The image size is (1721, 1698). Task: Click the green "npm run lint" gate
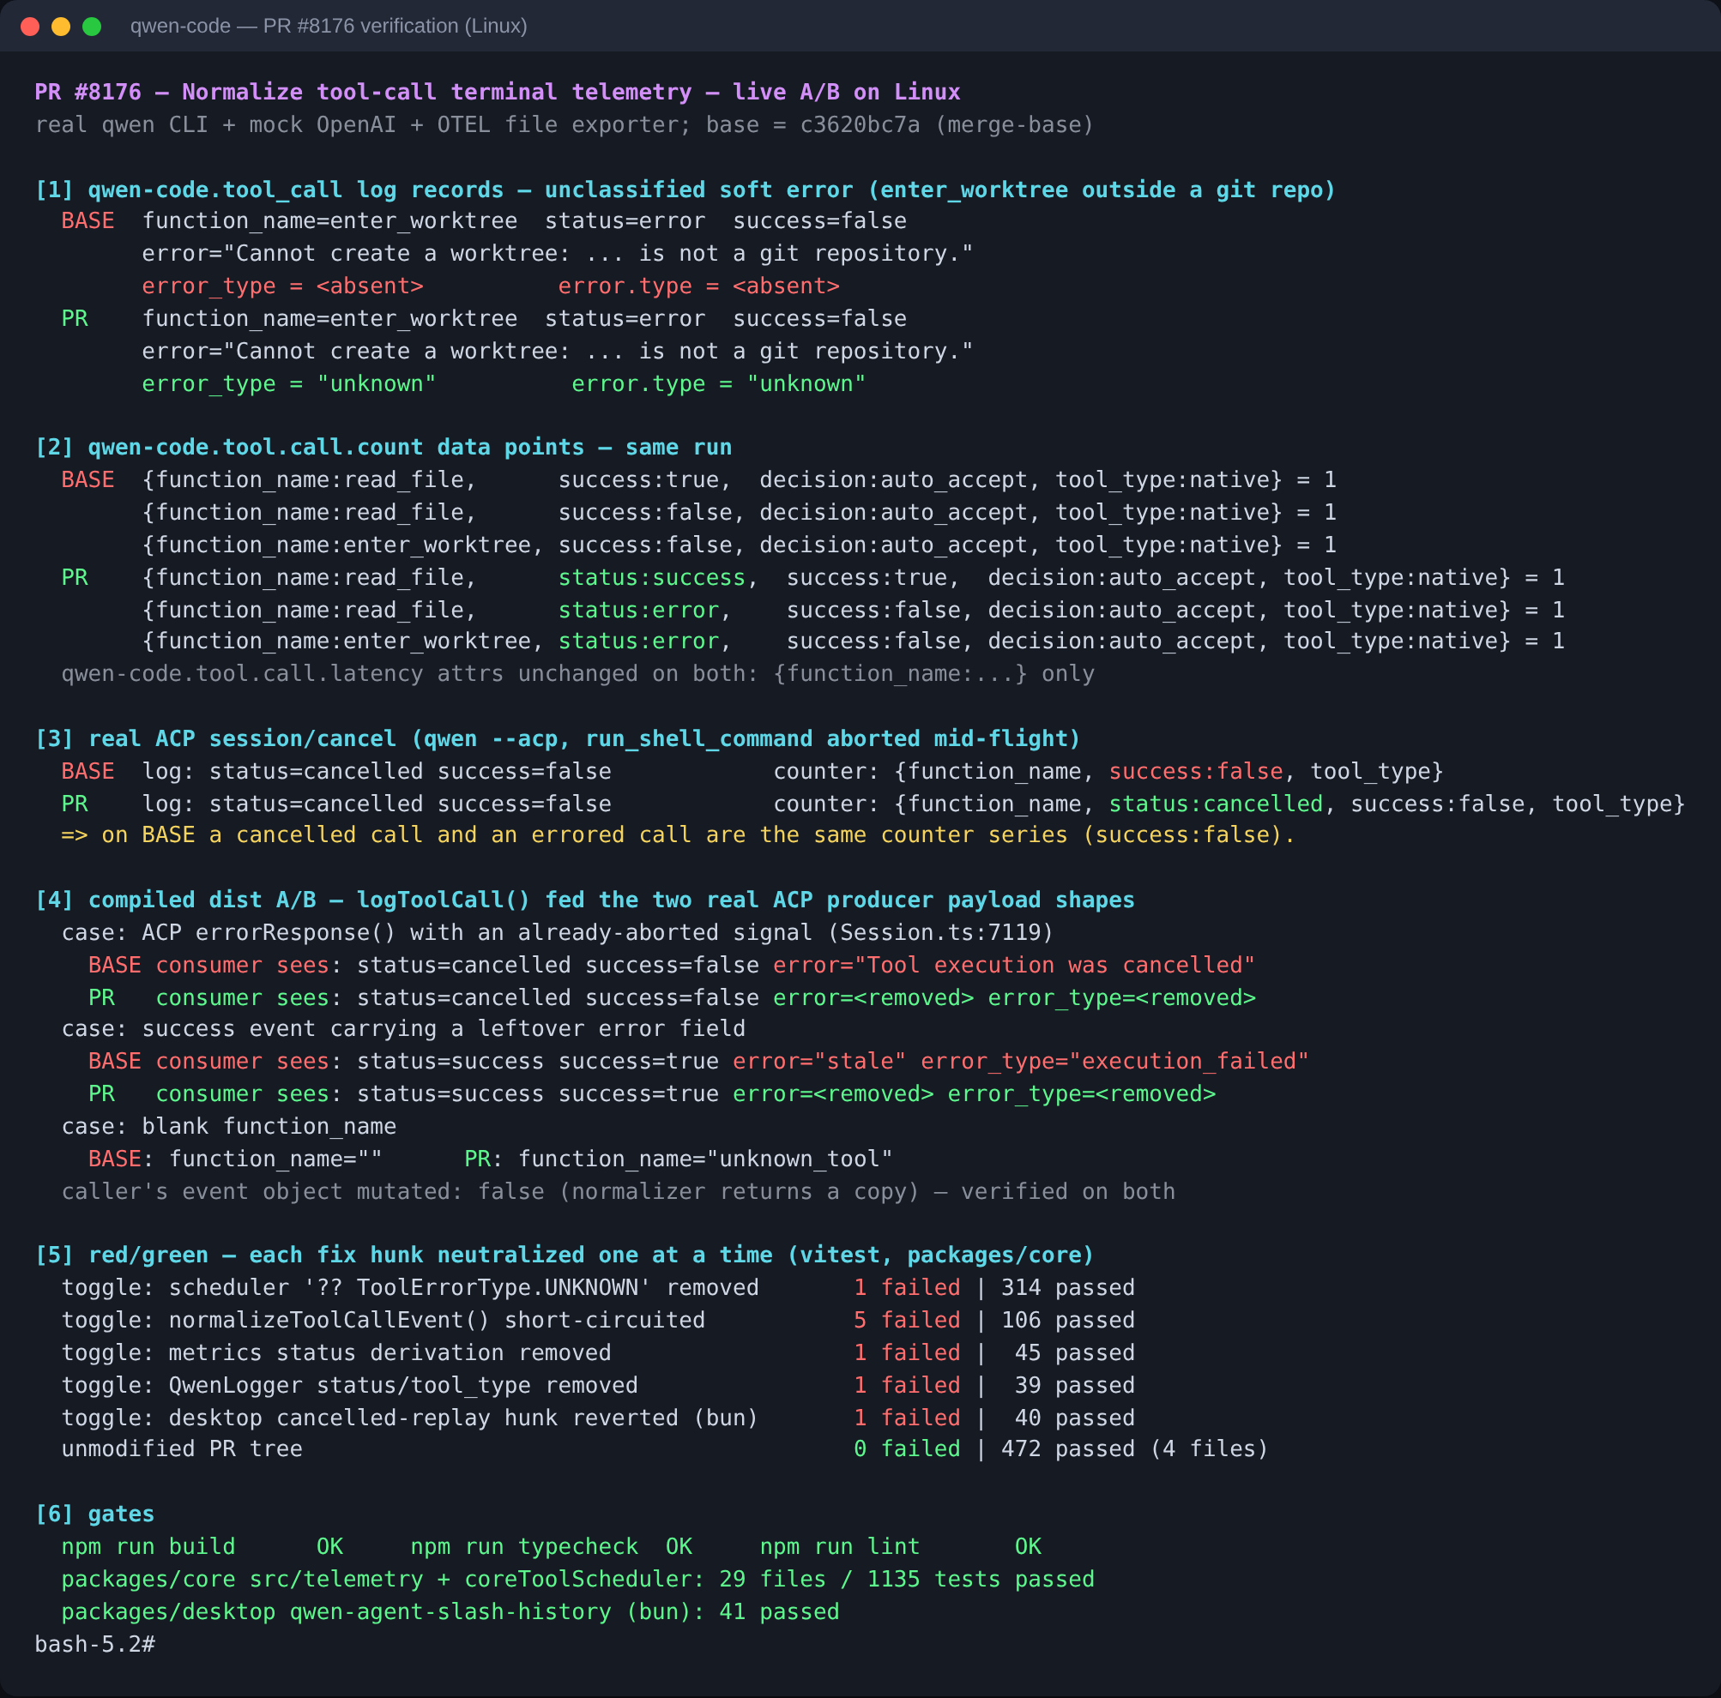901,1546
